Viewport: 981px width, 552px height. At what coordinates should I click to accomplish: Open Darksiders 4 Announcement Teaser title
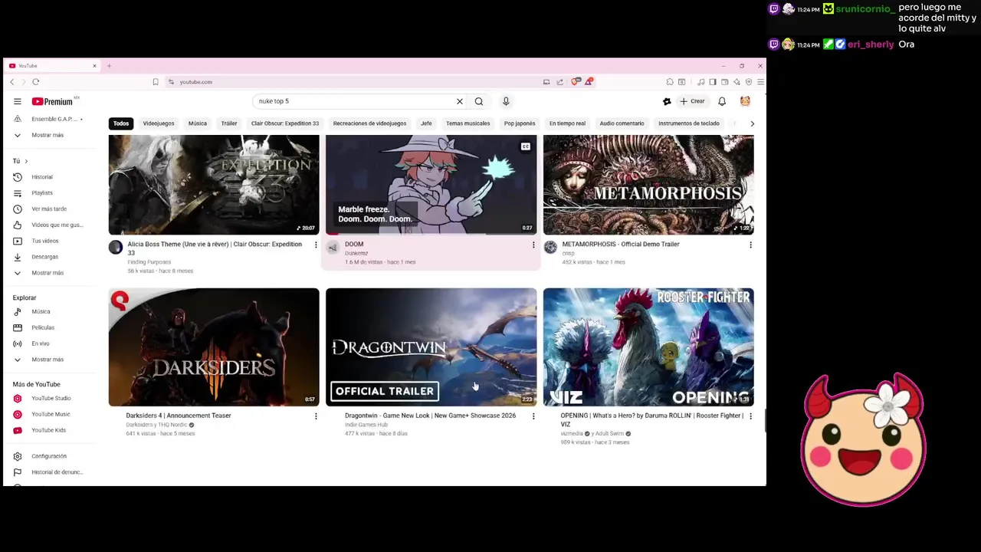179,416
